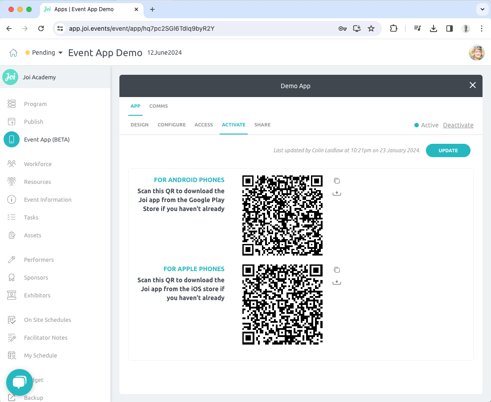
Task: Click the Joi Academy logo
Action: pyautogui.click(x=10, y=77)
